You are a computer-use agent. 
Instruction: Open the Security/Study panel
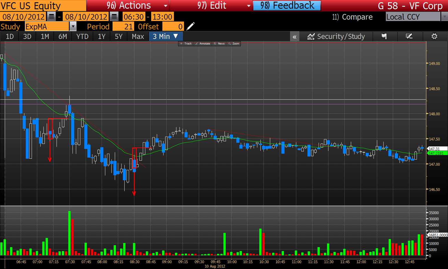coord(336,36)
